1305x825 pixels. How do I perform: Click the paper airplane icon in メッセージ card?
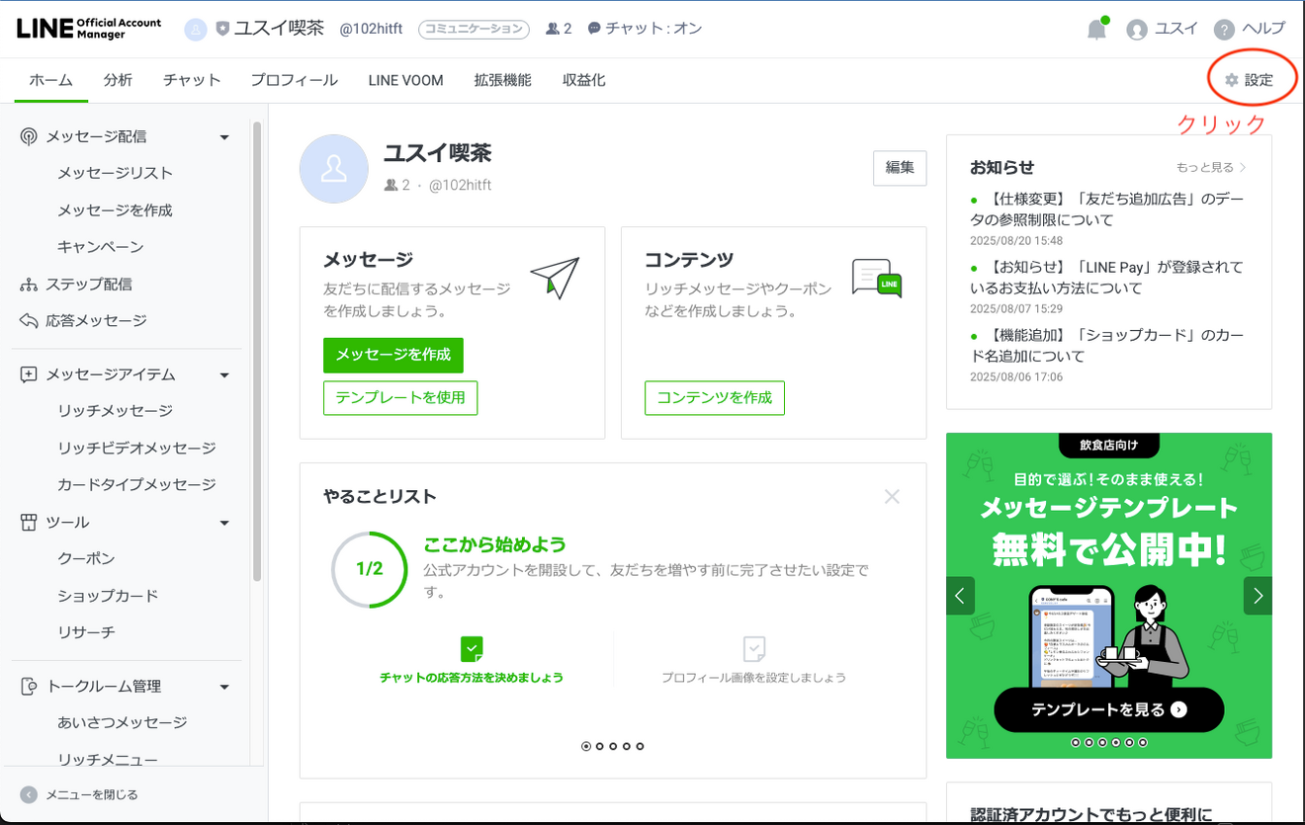click(x=555, y=278)
